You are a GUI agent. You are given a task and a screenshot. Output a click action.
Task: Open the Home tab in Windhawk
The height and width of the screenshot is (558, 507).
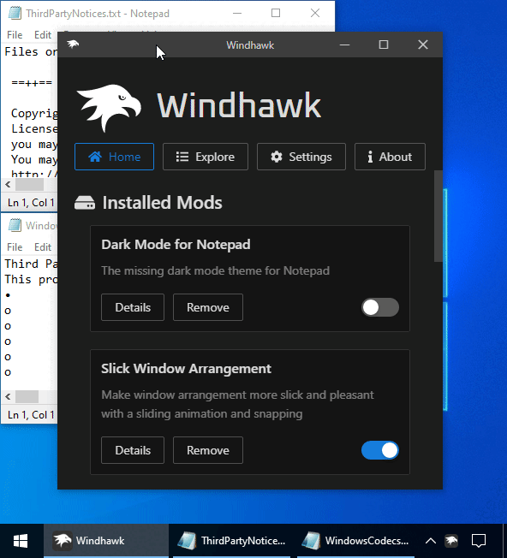tap(114, 157)
